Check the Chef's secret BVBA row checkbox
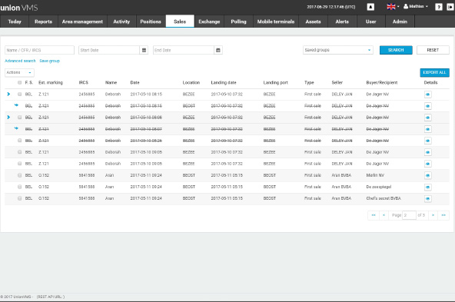This screenshot has height=302, width=455. (x=19, y=198)
